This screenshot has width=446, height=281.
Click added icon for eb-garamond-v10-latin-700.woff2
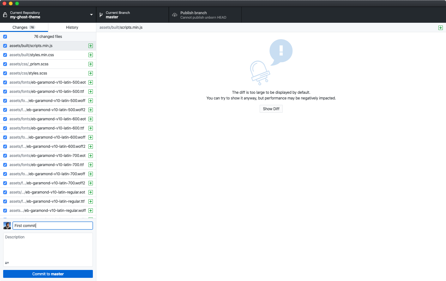pos(91,183)
